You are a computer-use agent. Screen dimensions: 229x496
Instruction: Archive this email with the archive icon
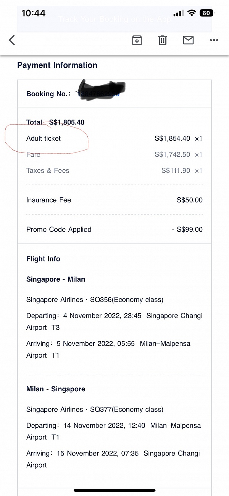coord(137,40)
